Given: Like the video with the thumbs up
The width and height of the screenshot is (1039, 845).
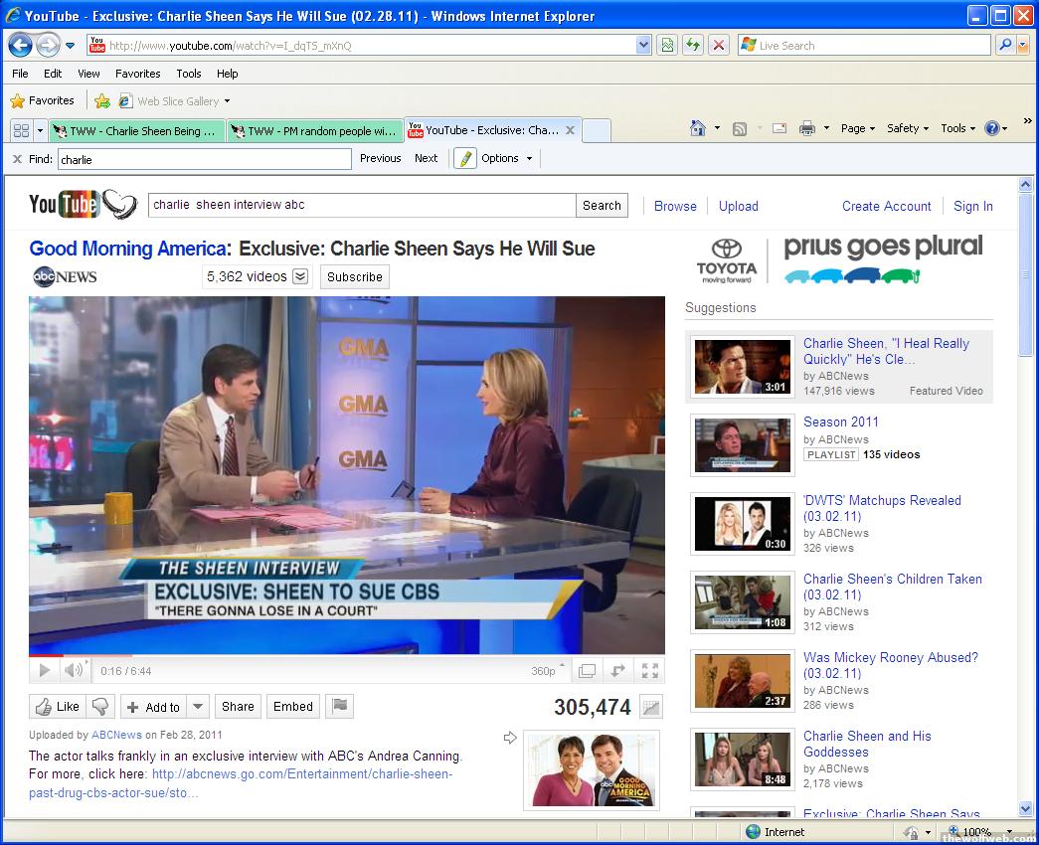Looking at the screenshot, I should (x=58, y=707).
